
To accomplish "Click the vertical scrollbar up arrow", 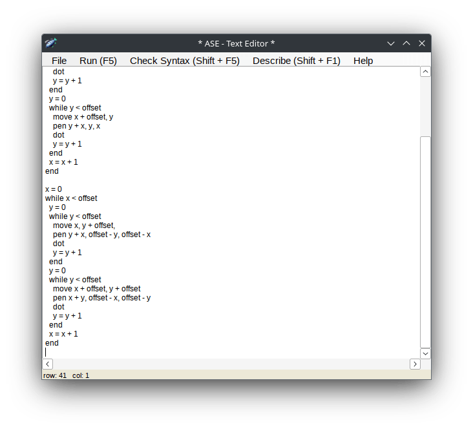I will pos(425,72).
